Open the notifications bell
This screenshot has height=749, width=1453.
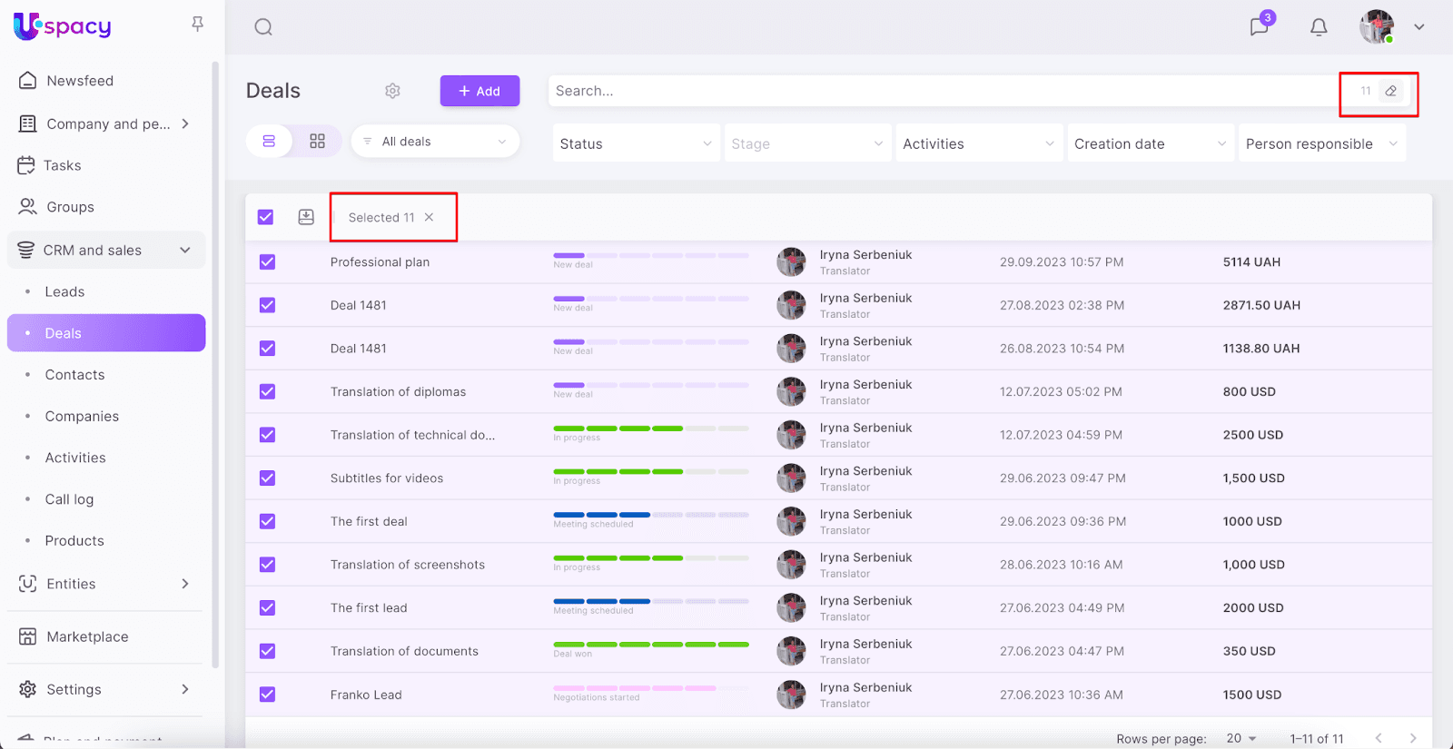click(1319, 27)
